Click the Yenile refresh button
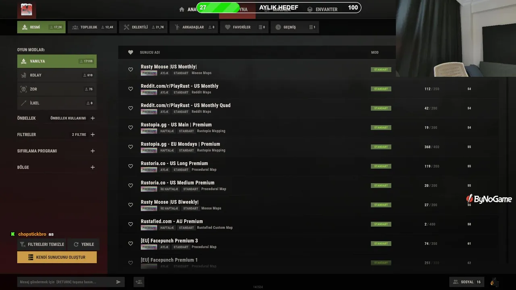The width and height of the screenshot is (516, 290). pyautogui.click(x=83, y=244)
